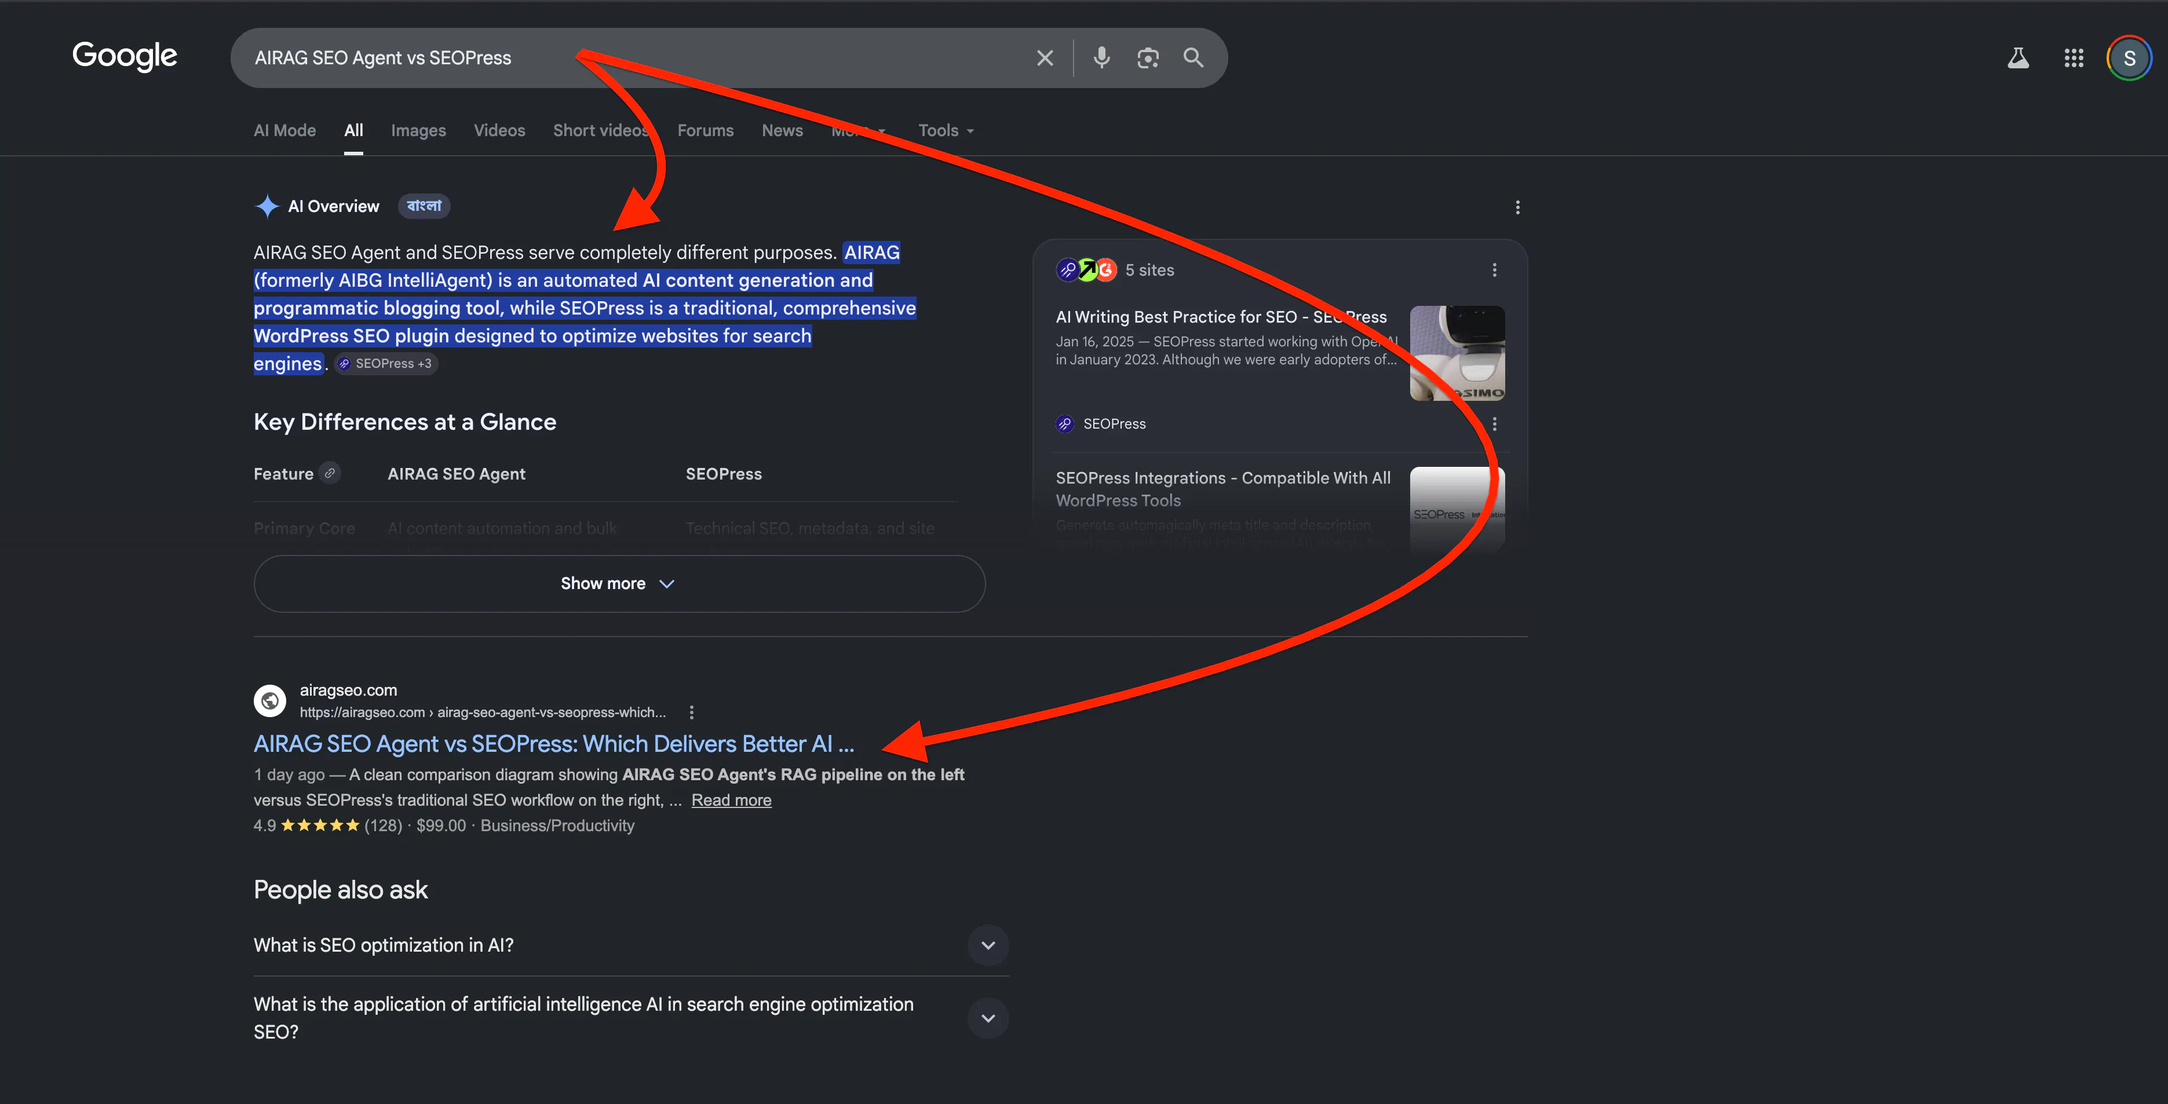
Task: Click Read more in airagseo result snippet
Action: 731,800
